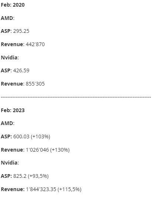Select Nvidia ASP value 426.59
Screen dimensions: 153x197
pyautogui.click(x=21, y=70)
